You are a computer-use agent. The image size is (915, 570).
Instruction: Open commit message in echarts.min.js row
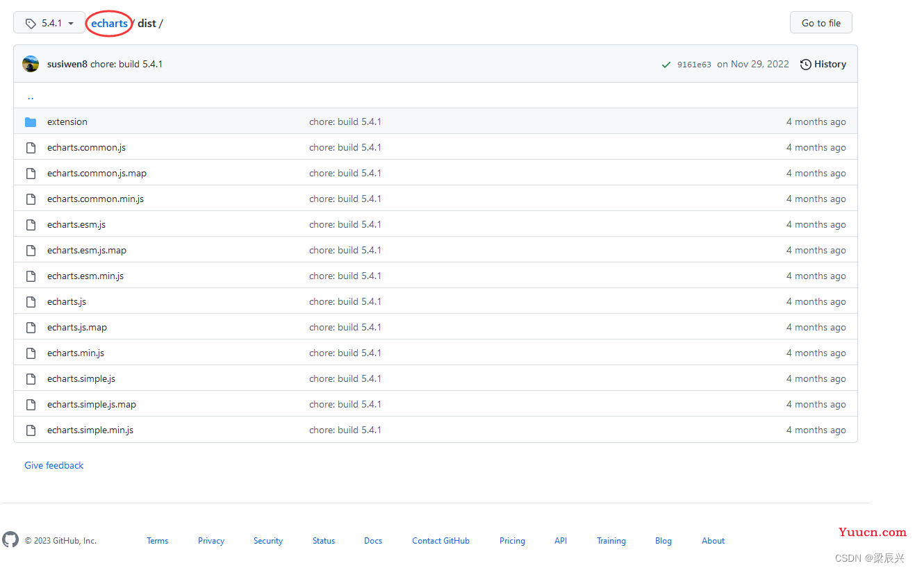(345, 353)
